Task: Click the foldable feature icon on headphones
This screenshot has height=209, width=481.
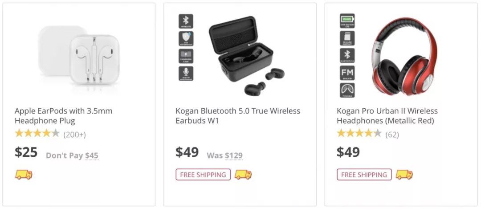Action: pyautogui.click(x=347, y=90)
